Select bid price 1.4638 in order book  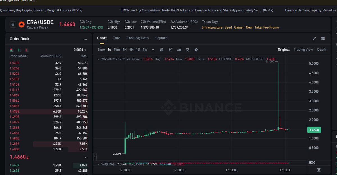pos(15,170)
